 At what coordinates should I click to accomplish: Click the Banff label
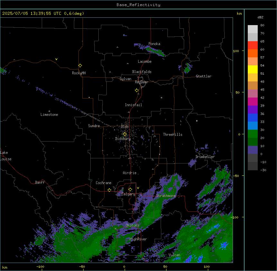coord(40,182)
